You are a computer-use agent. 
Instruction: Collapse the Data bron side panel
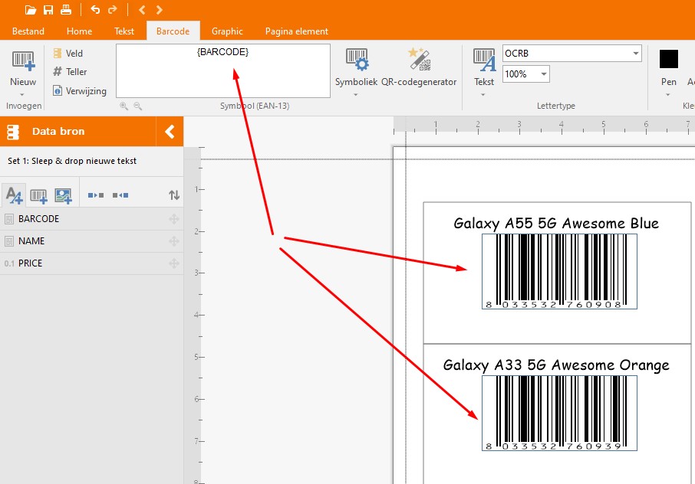170,132
